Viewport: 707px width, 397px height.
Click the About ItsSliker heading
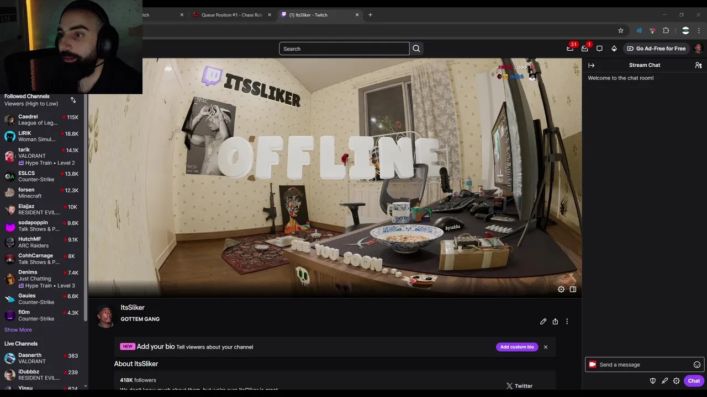(136, 364)
